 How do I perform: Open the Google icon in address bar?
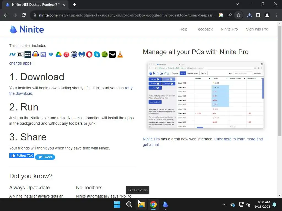(221, 15)
